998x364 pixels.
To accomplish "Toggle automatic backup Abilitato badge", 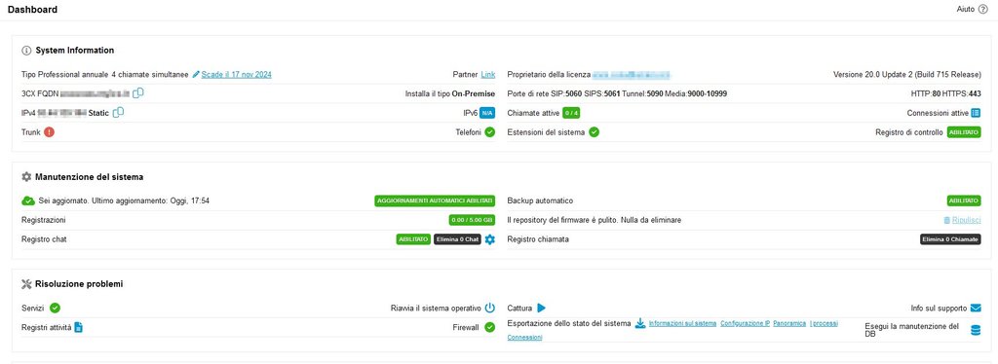I will pyautogui.click(x=964, y=200).
